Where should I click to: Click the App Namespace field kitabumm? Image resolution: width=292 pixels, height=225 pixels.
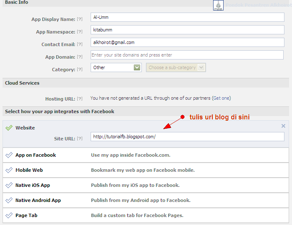188,30
